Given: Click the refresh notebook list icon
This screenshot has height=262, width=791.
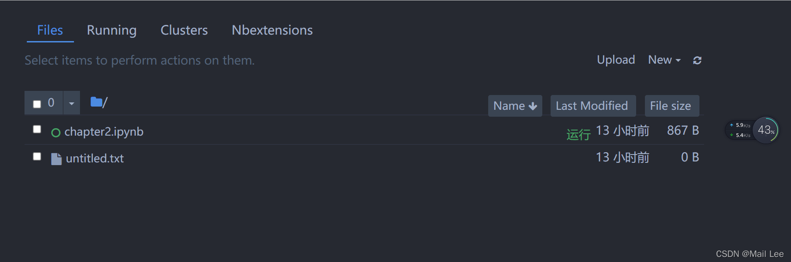Looking at the screenshot, I should (697, 60).
